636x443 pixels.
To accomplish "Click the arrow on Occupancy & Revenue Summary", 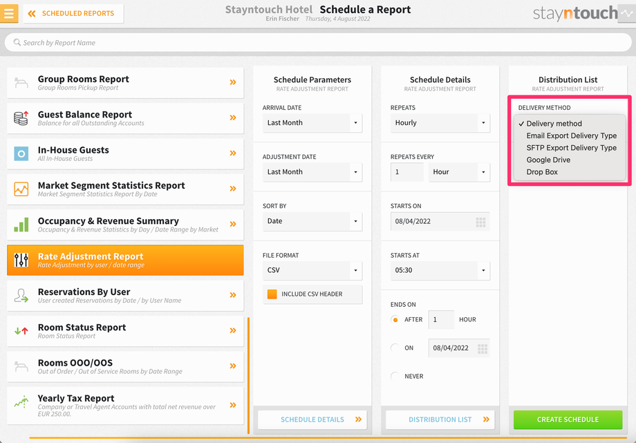I will pyautogui.click(x=233, y=224).
